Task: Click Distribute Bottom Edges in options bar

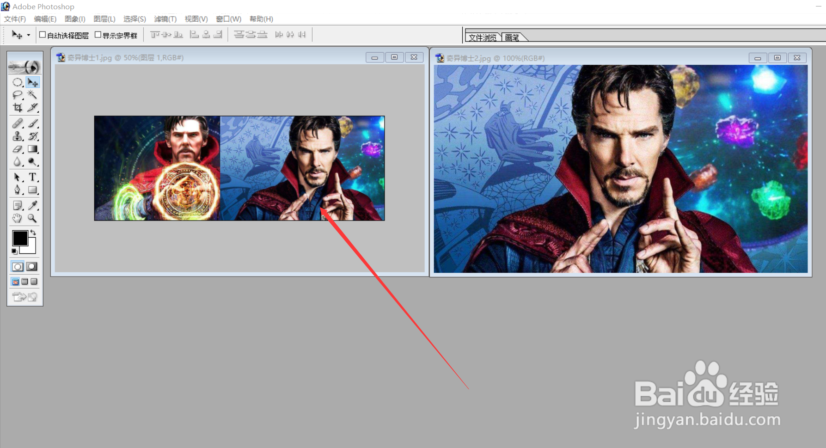Action: pos(262,35)
